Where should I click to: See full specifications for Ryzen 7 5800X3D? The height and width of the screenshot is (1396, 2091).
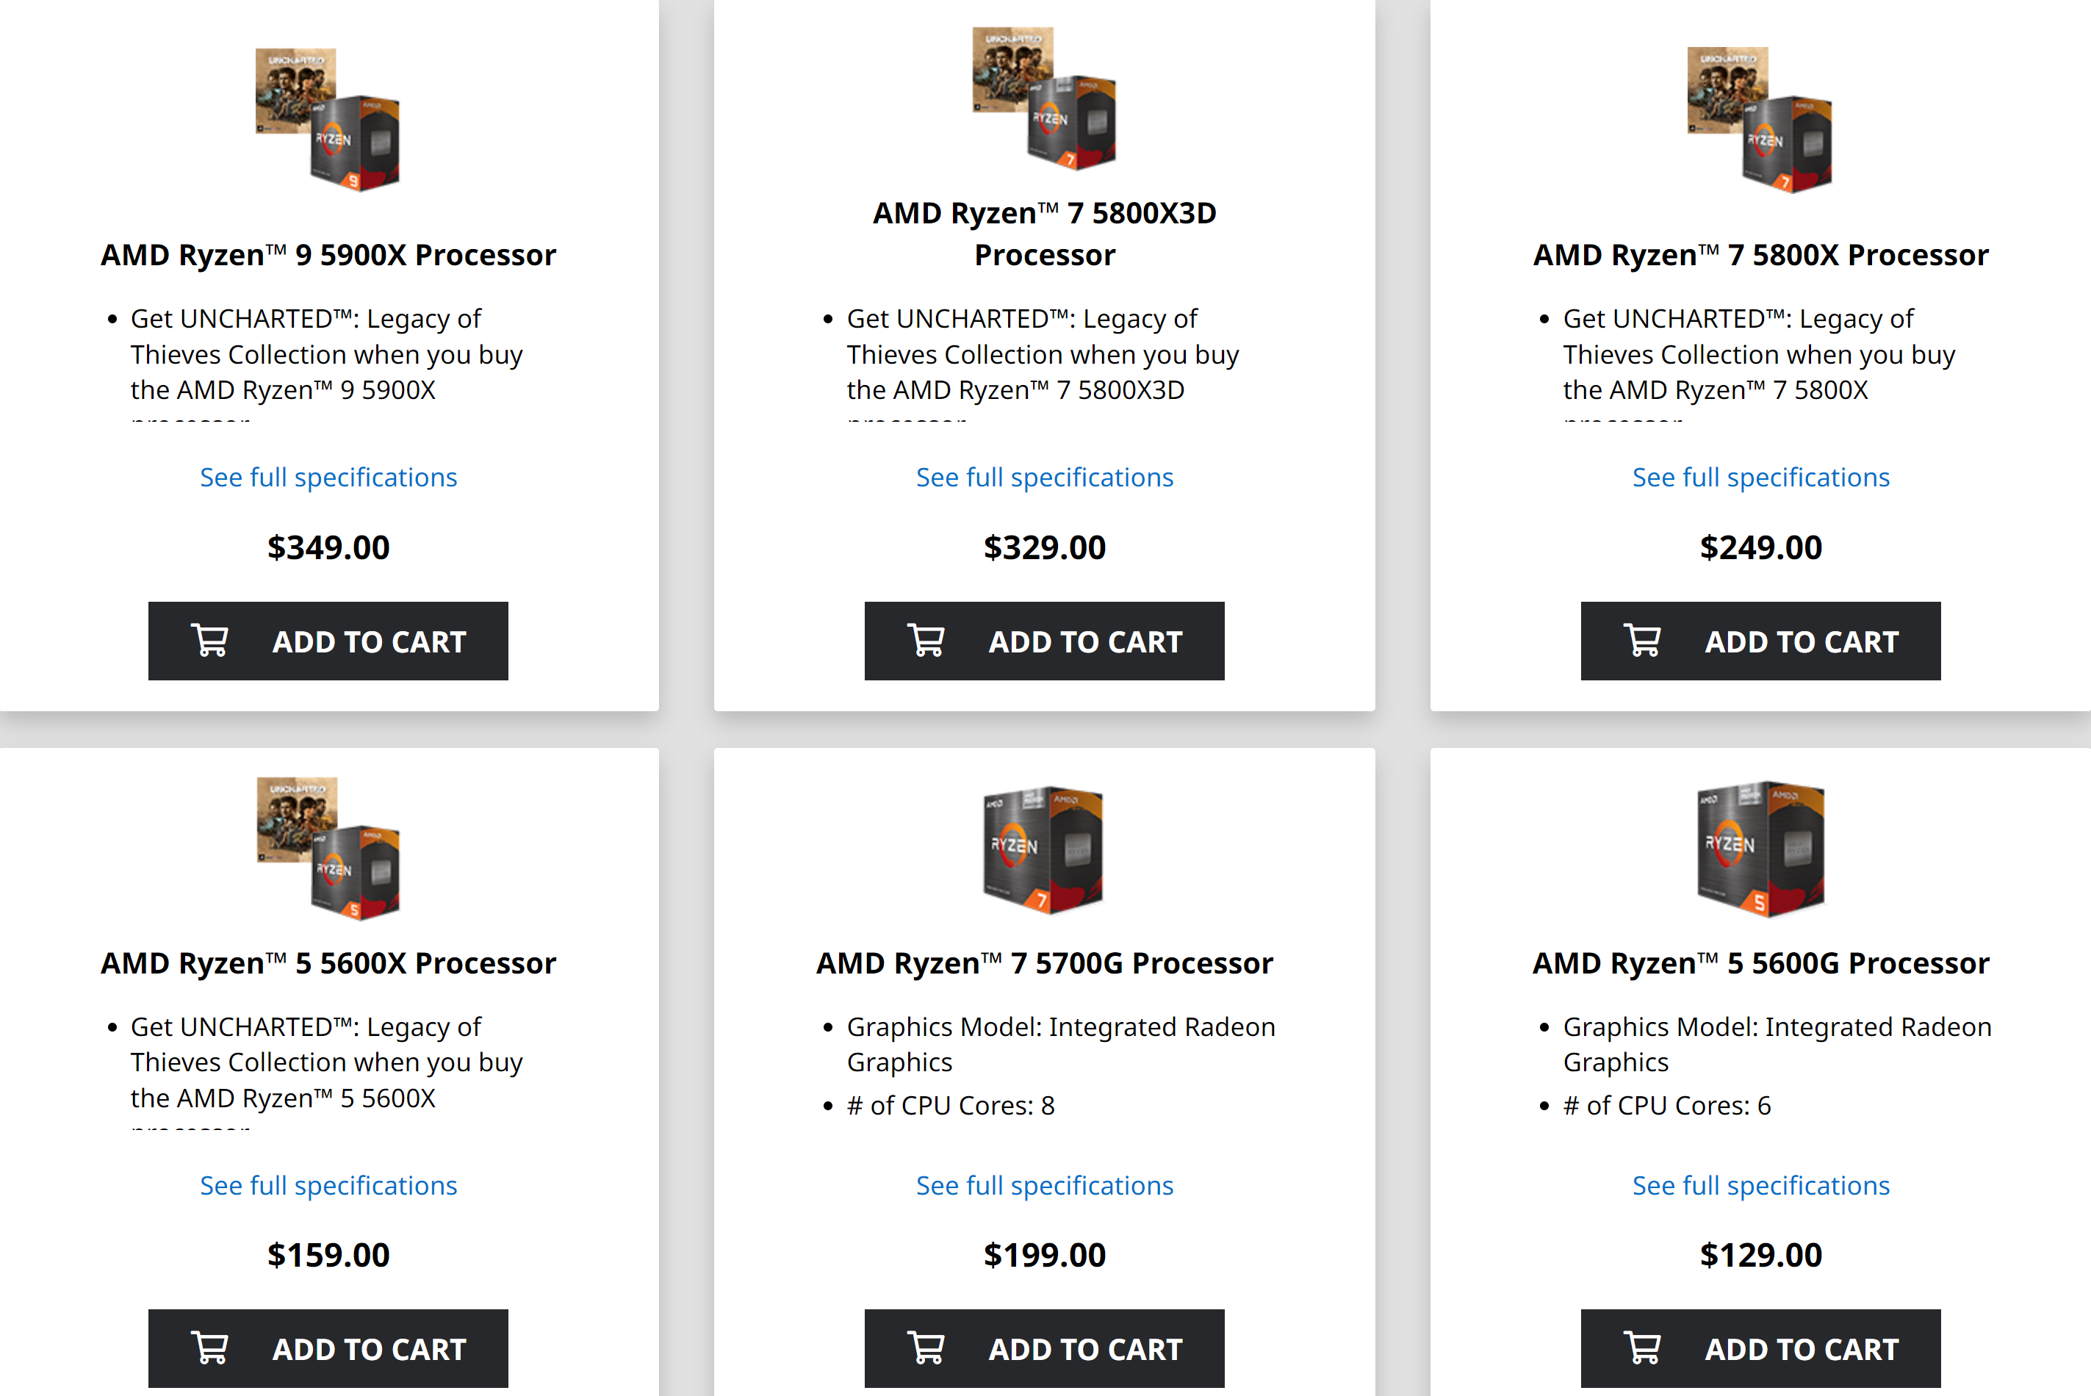coord(1044,477)
